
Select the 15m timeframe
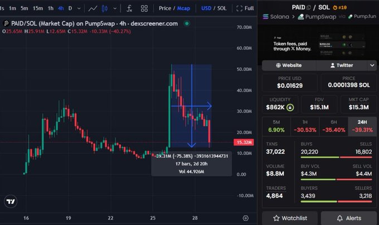click(x=38, y=8)
